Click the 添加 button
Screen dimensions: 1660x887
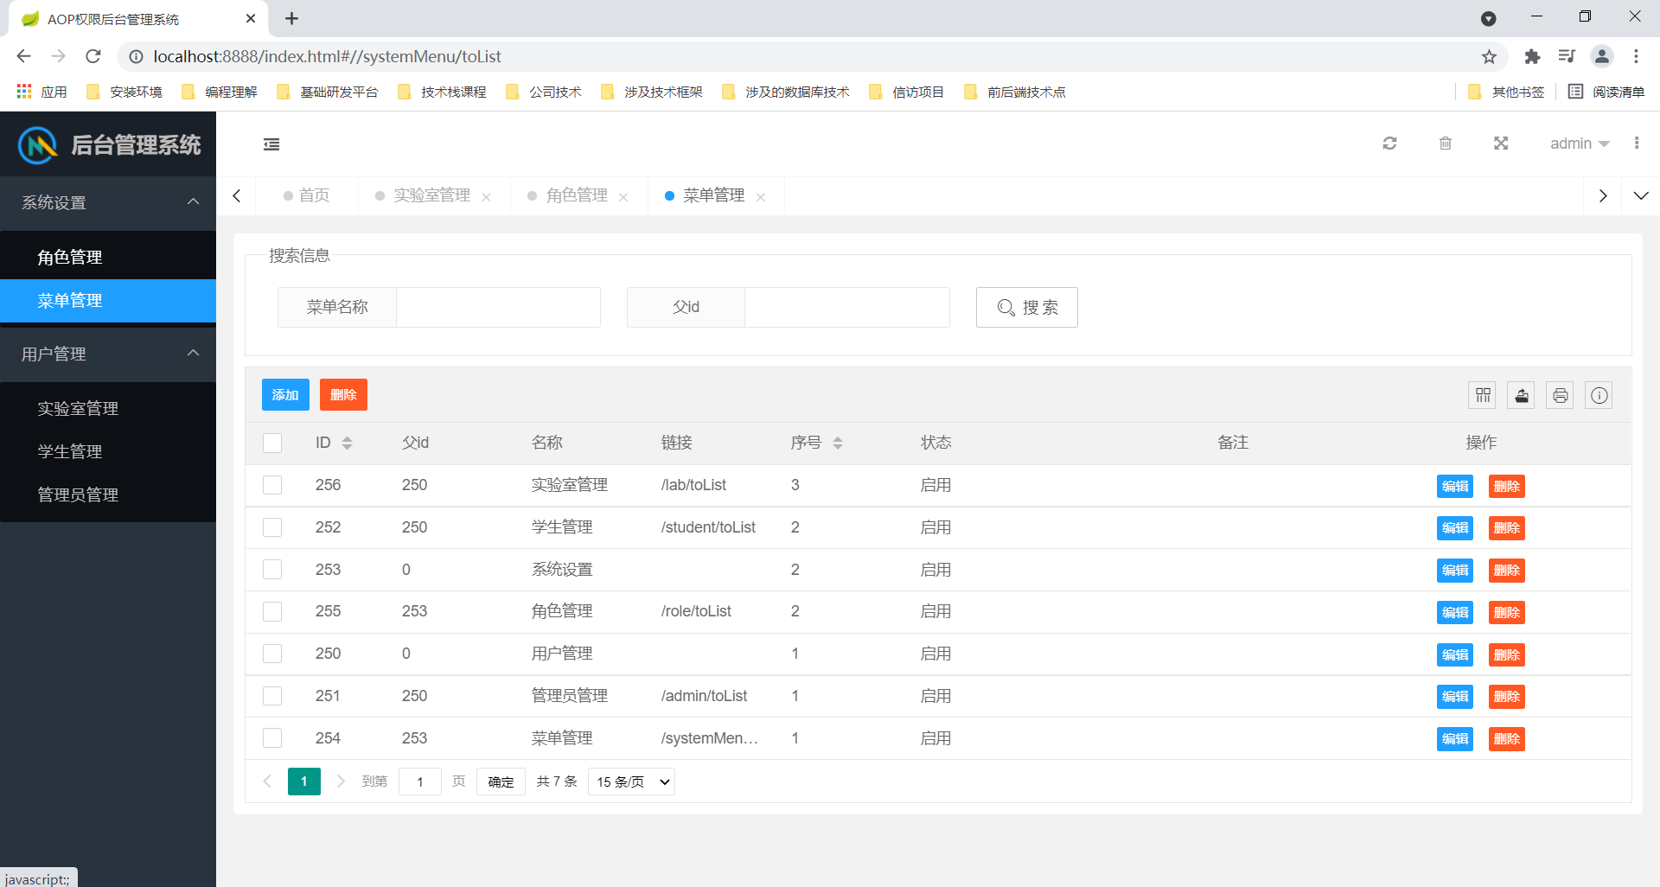[285, 395]
